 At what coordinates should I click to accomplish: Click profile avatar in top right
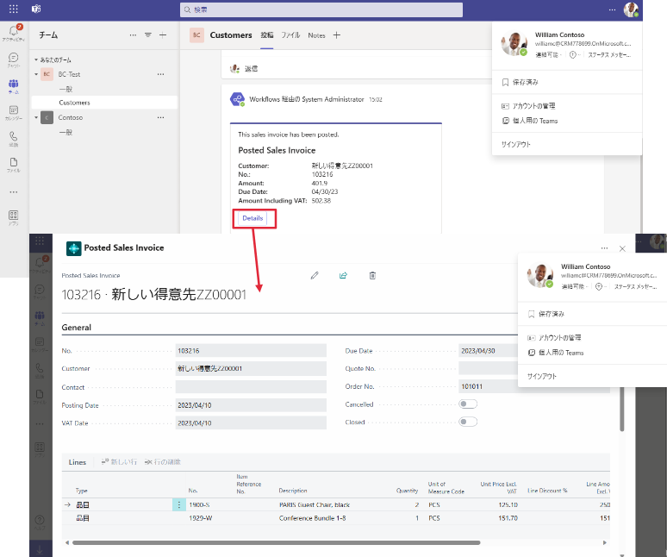(x=631, y=9)
